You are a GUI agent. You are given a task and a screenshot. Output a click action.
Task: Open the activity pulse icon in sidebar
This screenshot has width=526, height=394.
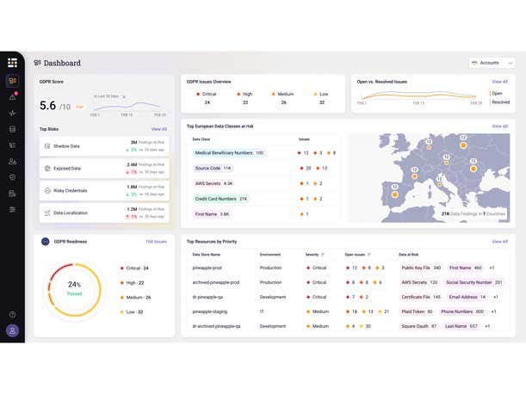[x=12, y=113]
